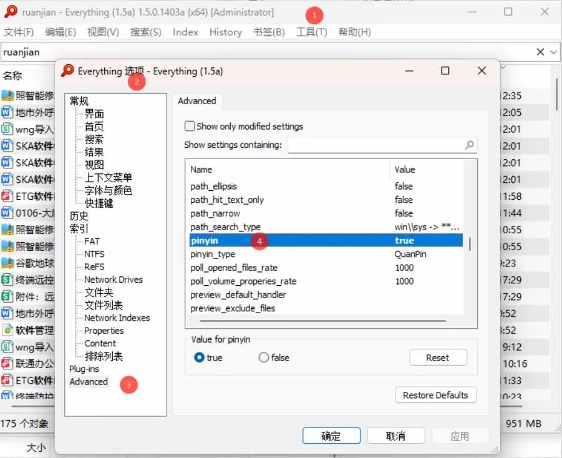This screenshot has width=562, height=458.
Task: Click the spreadsheet icon beside wng导入 file, time 9:12
Action: tap(6, 347)
